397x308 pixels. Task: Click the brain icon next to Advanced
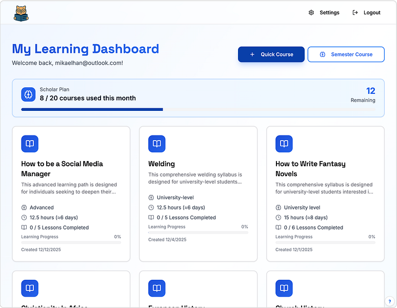tap(24, 207)
